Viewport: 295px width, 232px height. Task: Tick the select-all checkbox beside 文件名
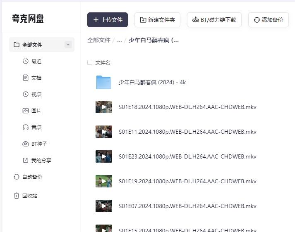(90, 62)
